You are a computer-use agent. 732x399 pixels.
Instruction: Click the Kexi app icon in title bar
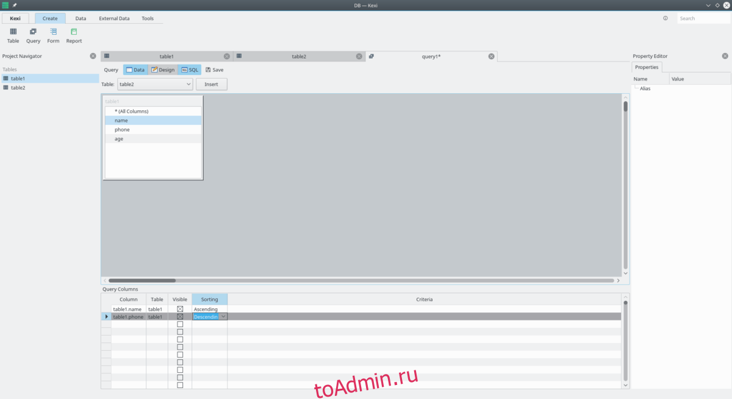click(5, 5)
